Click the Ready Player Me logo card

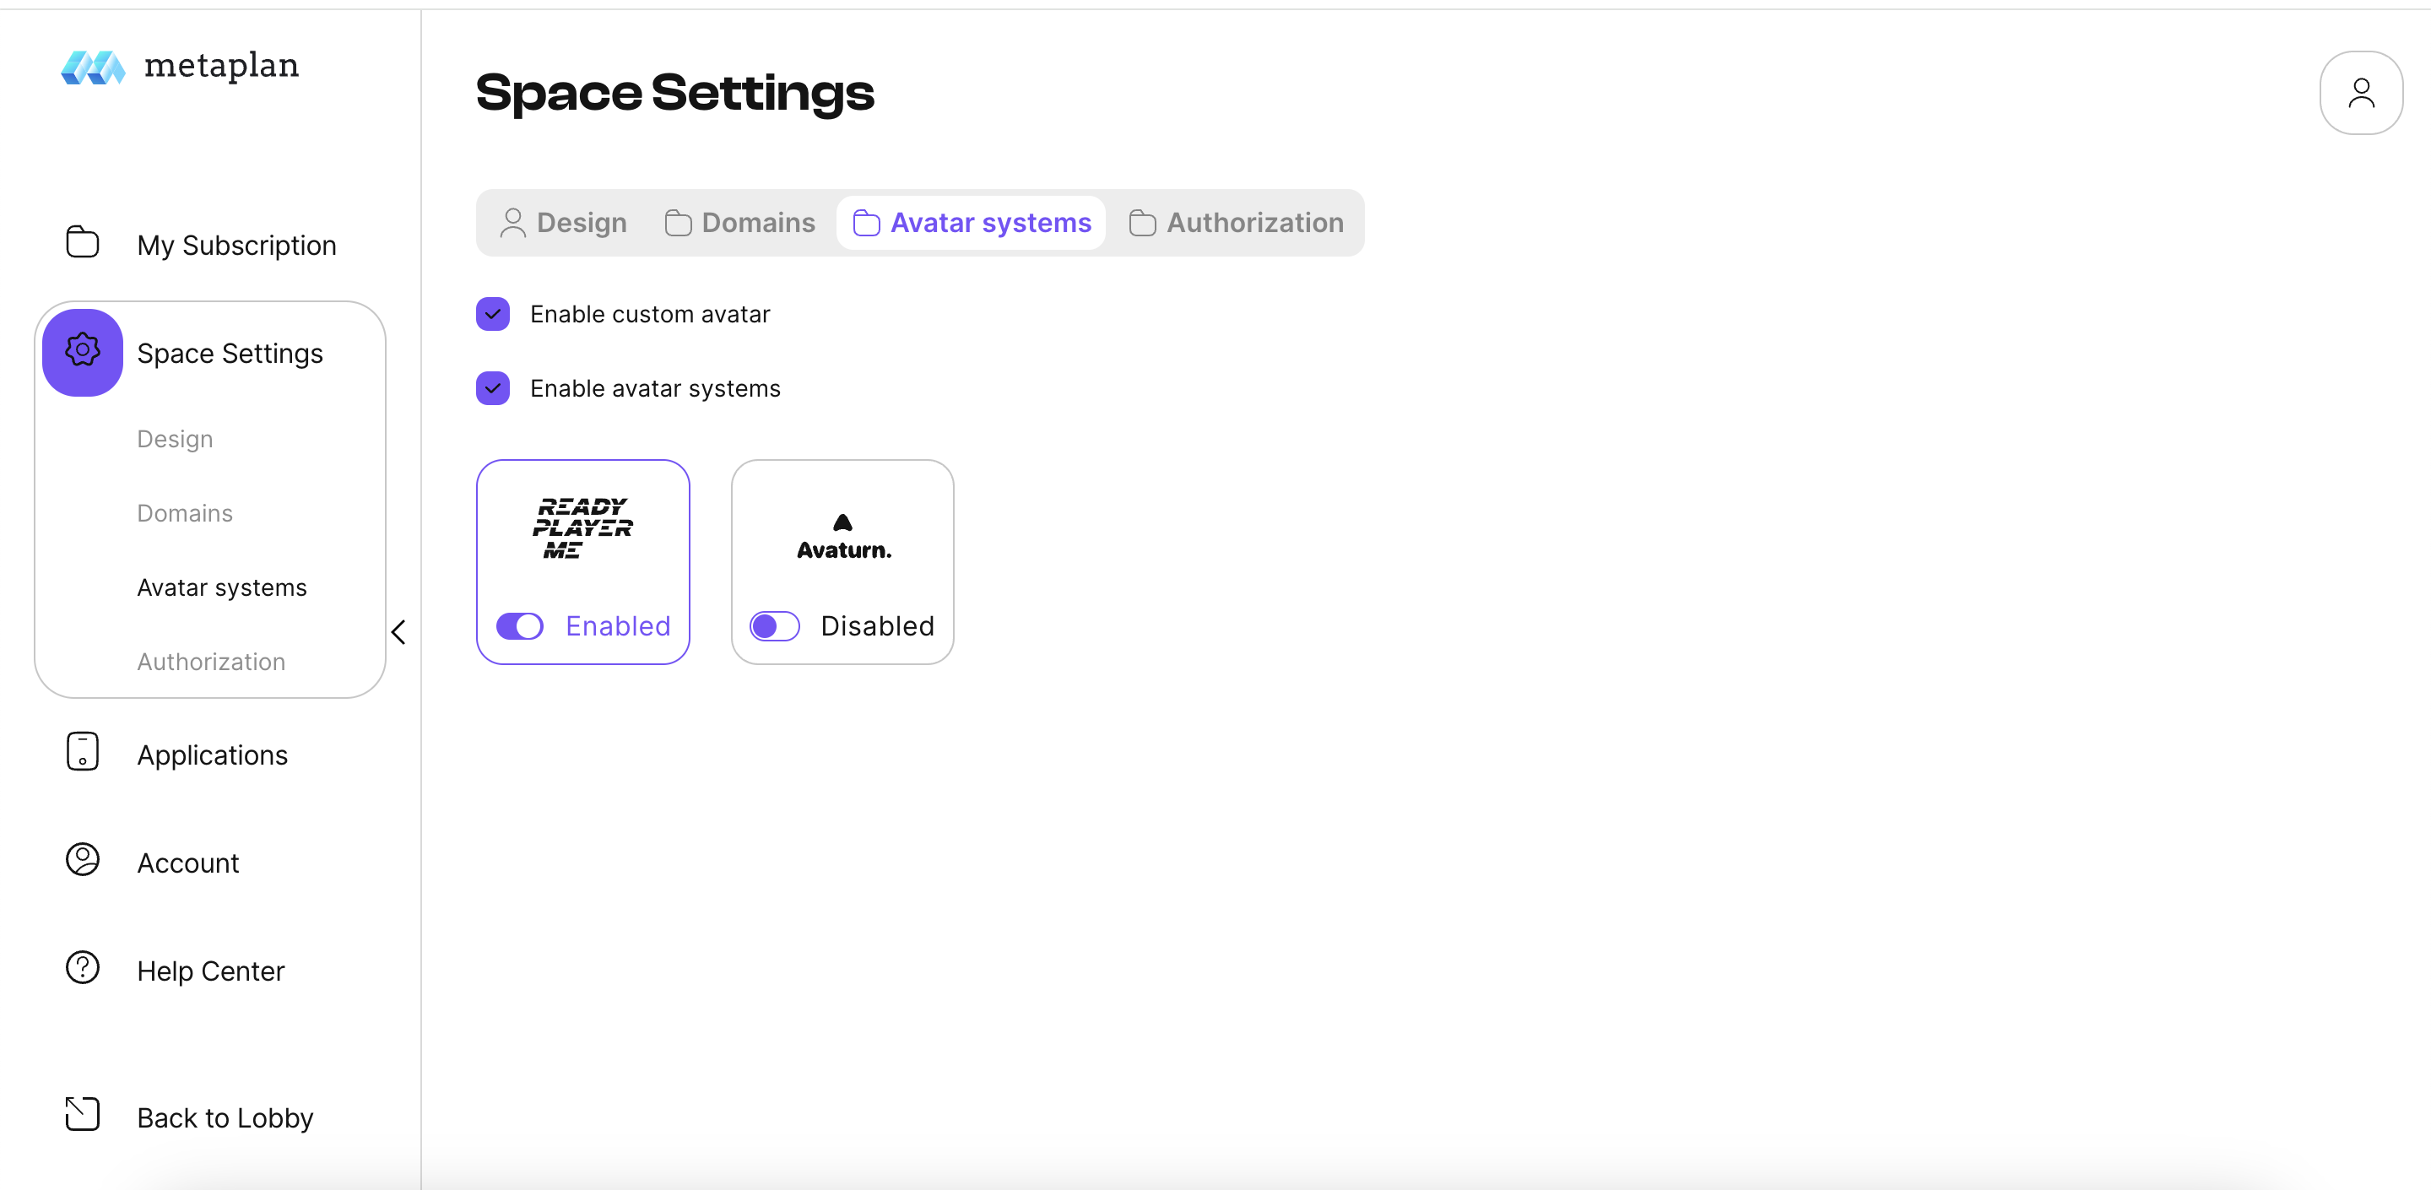pyautogui.click(x=583, y=528)
